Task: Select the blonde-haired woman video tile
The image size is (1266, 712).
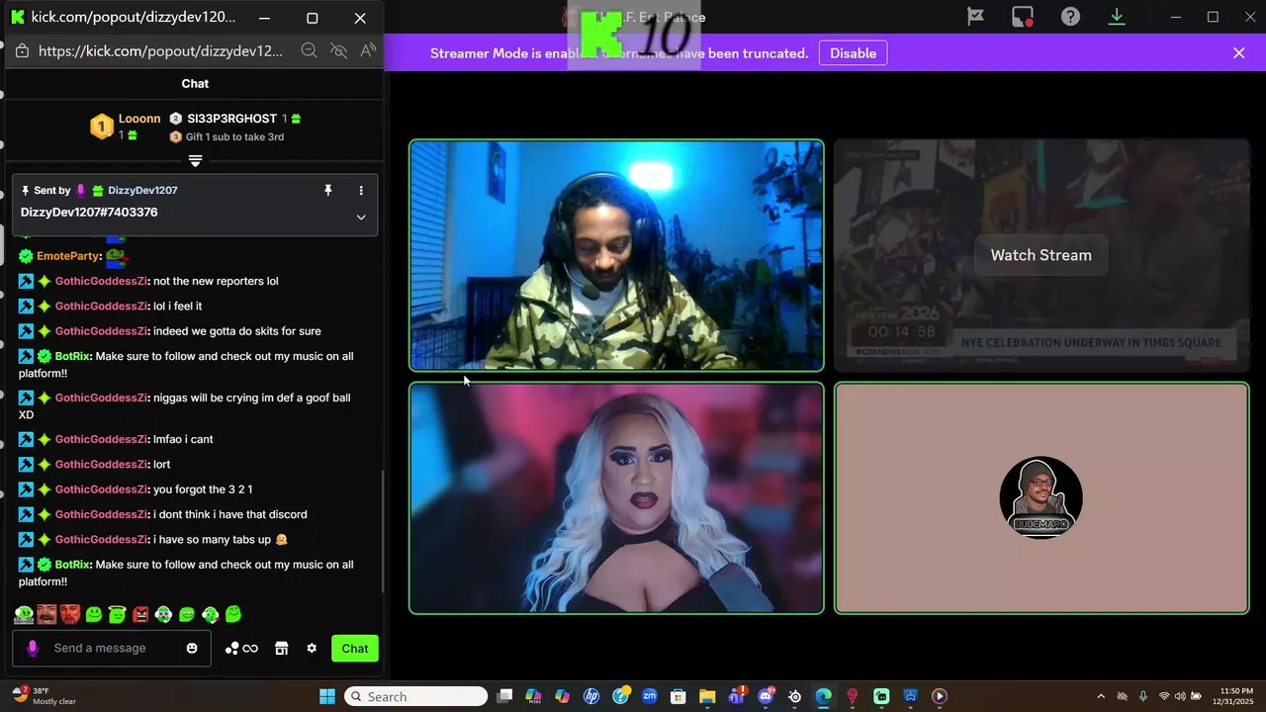Action: click(x=616, y=498)
